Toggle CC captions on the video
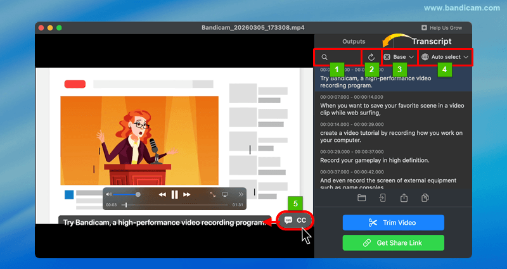This screenshot has width=507, height=269. (x=295, y=220)
